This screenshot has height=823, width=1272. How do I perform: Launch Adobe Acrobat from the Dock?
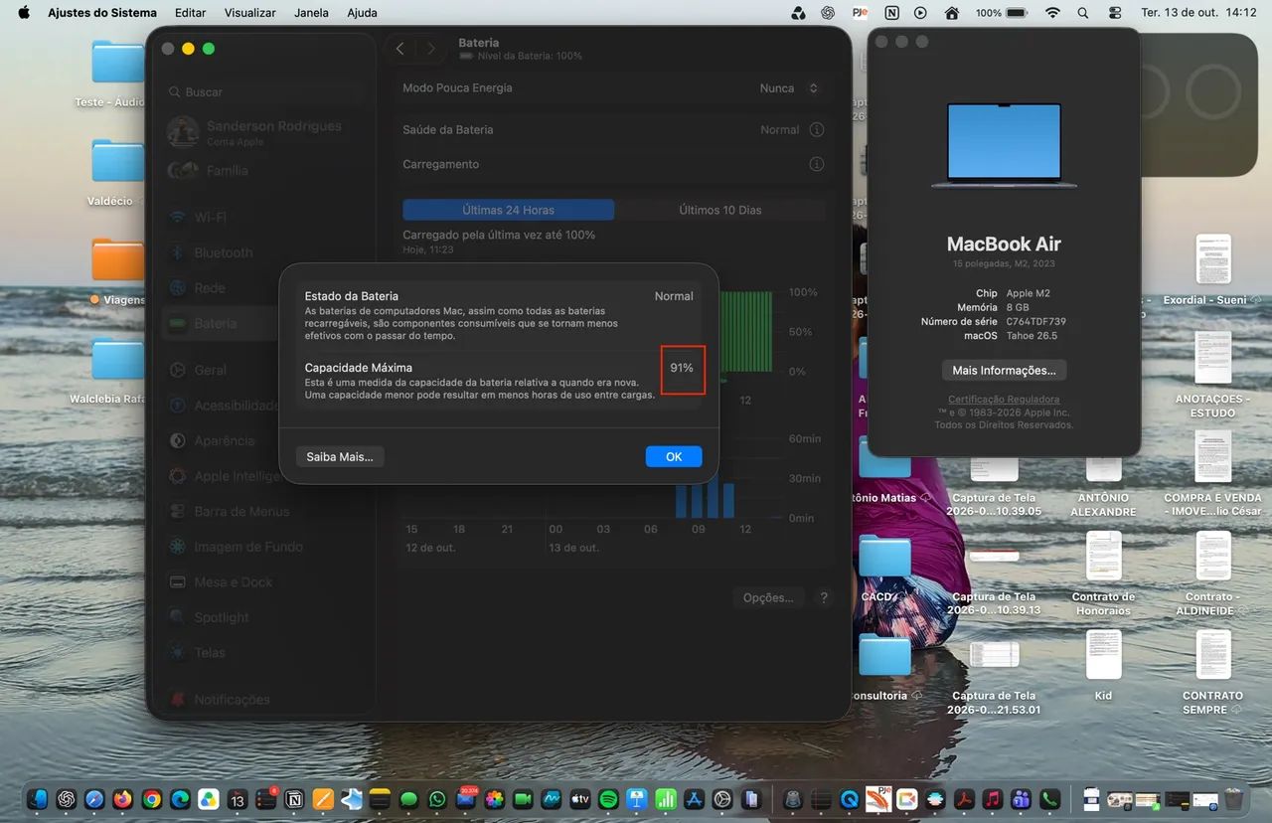coord(963,799)
